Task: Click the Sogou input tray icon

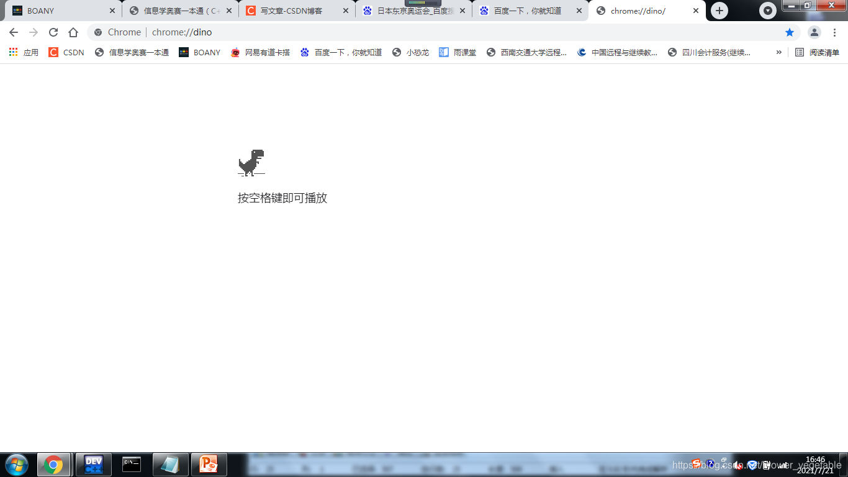Action: 696,464
